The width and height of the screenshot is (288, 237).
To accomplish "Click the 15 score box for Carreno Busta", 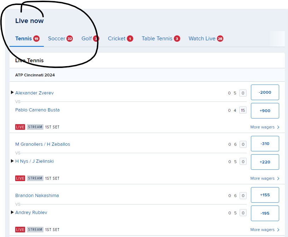I will [243, 110].
